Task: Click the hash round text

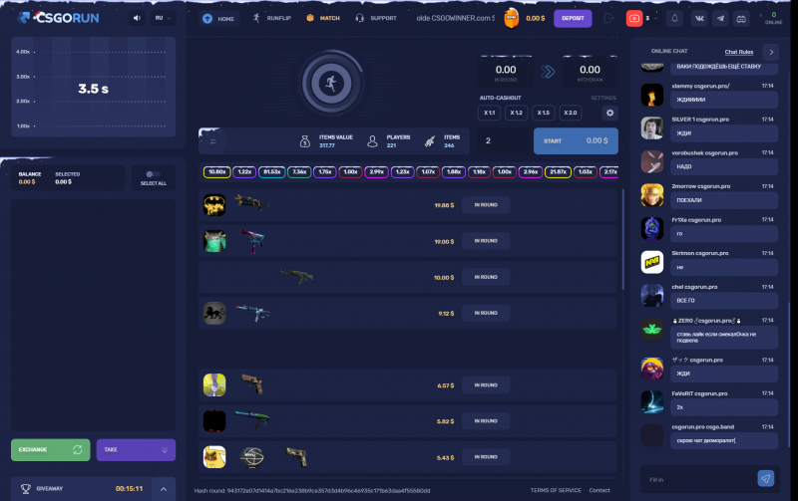Action: (312, 491)
